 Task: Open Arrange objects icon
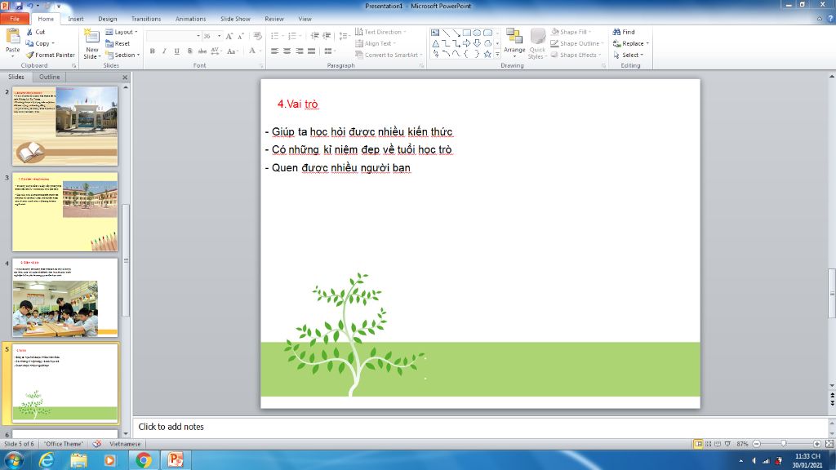(x=514, y=36)
